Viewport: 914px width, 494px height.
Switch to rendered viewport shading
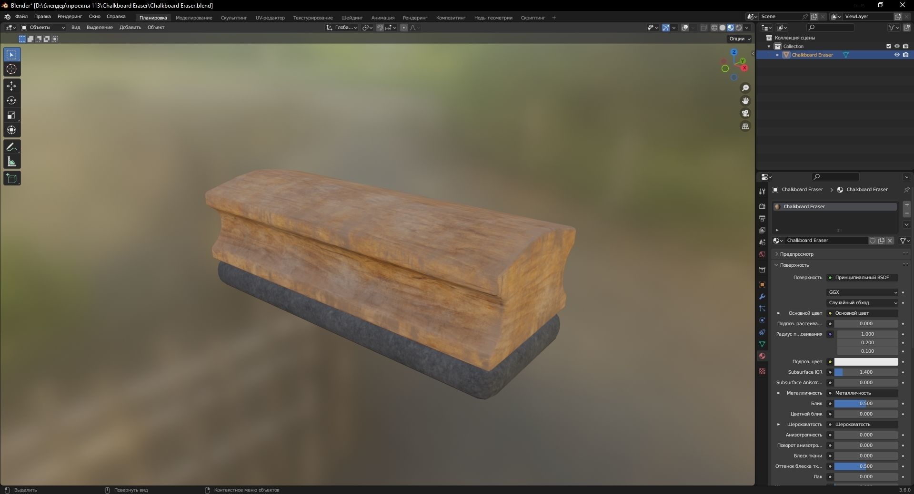[x=739, y=28]
